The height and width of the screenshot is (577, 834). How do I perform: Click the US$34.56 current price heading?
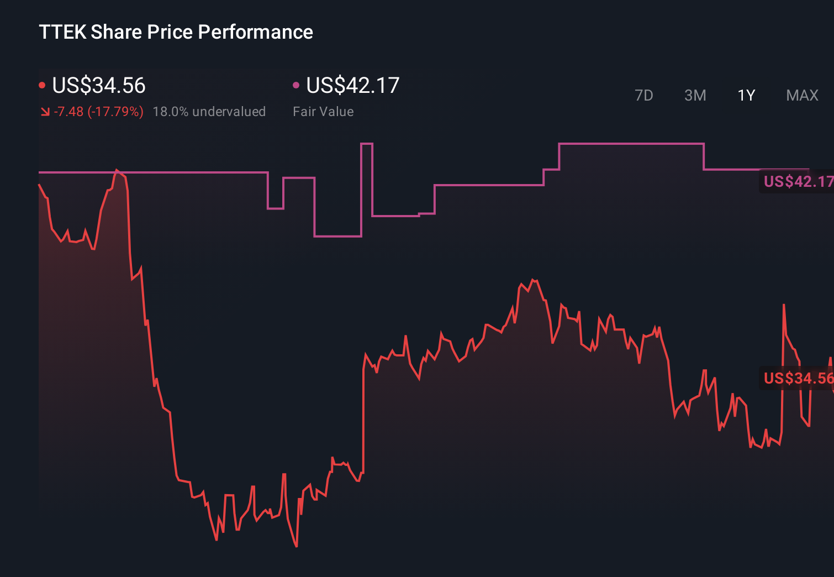[x=98, y=85]
